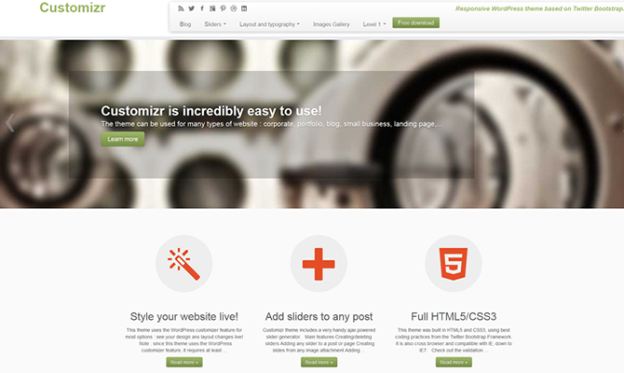
Task: Click the Learn more slider button
Action: pyautogui.click(x=123, y=139)
